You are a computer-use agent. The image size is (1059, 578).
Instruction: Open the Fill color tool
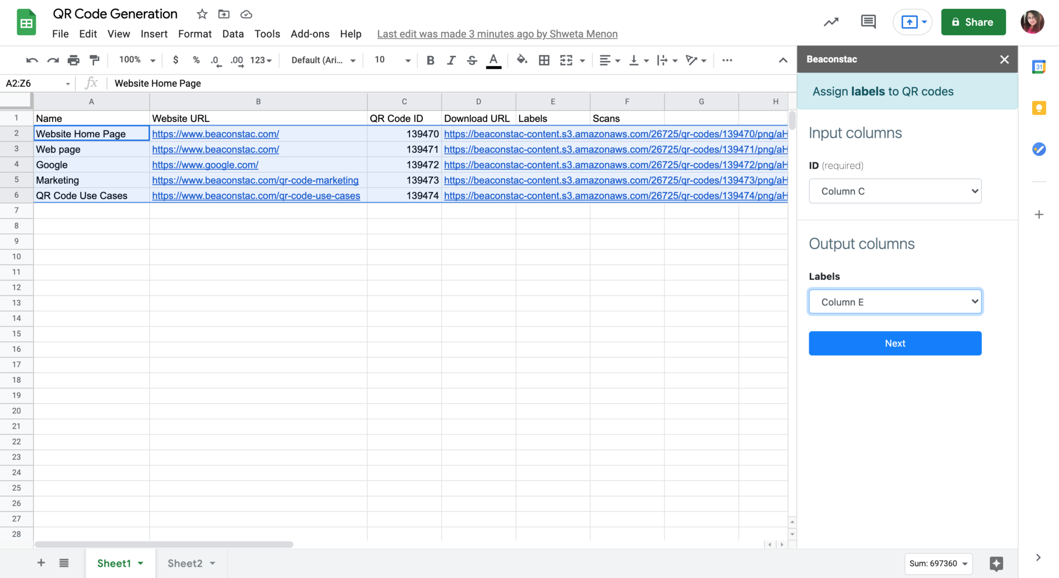click(522, 60)
